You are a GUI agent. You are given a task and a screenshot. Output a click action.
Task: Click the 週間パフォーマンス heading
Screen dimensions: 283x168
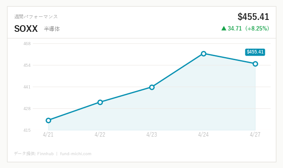(36, 17)
